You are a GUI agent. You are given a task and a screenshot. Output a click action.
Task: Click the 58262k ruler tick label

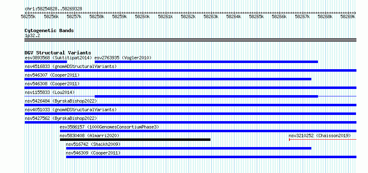point(188,16)
